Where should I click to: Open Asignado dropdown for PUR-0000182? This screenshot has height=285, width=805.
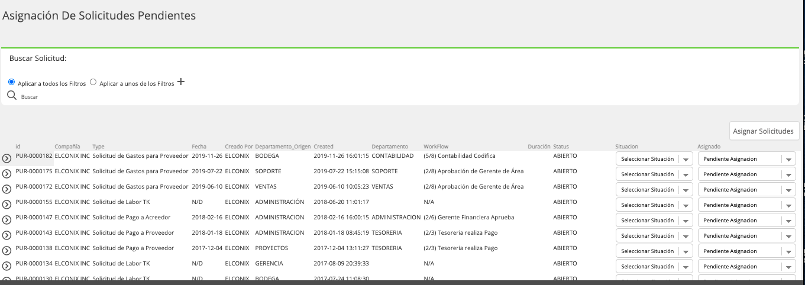pos(747,159)
